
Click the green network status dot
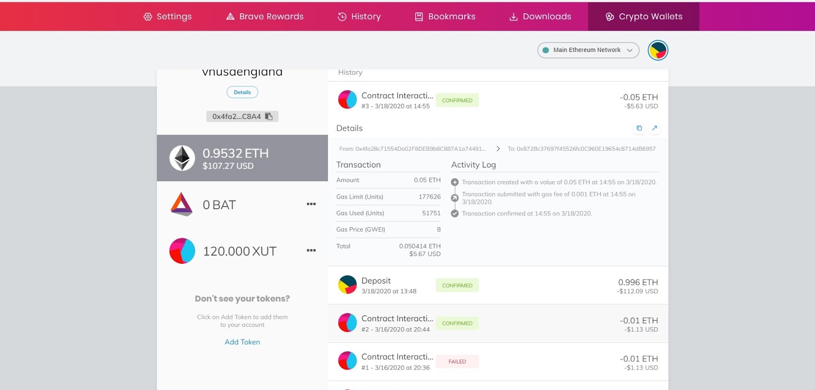tap(546, 50)
